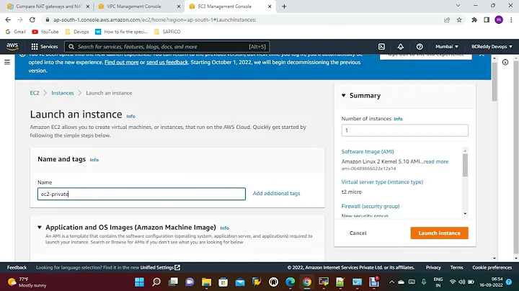
Task: Click Feedback in the footer
Action: pyautogui.click(x=17, y=267)
